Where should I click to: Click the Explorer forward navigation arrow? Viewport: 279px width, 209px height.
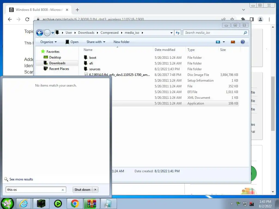point(47,33)
